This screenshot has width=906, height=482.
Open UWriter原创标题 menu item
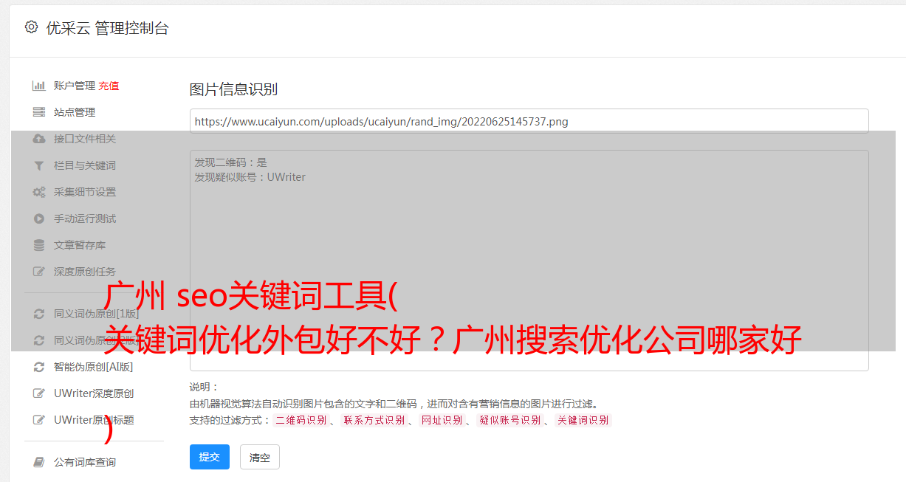click(94, 420)
